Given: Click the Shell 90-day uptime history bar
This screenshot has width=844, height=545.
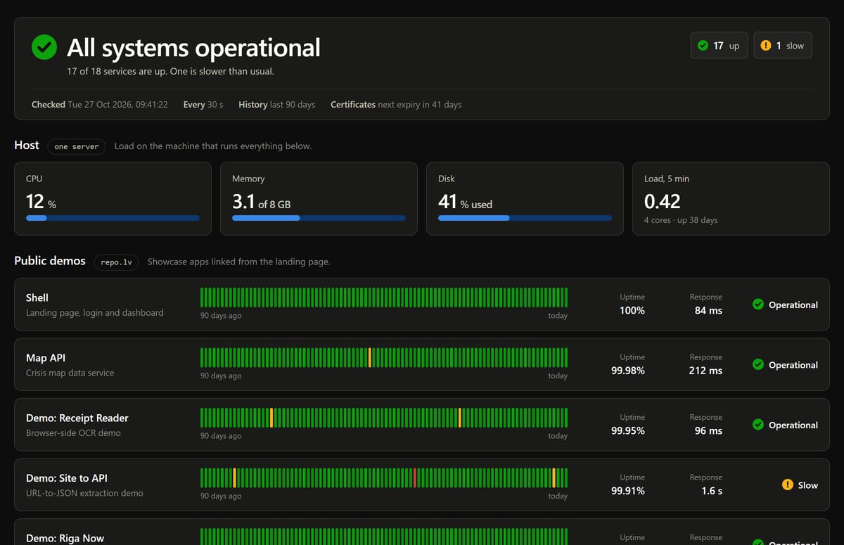Looking at the screenshot, I should coord(384,297).
